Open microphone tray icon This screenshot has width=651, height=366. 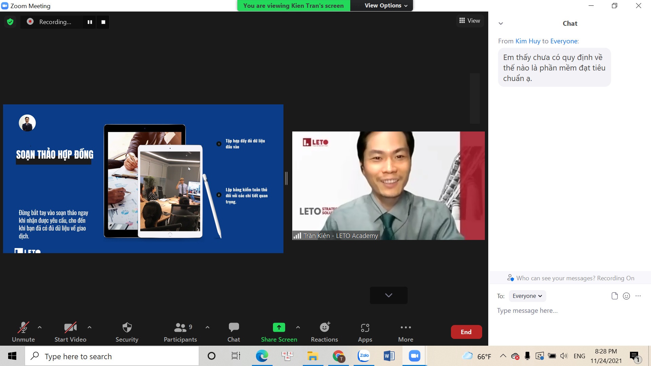point(527,356)
